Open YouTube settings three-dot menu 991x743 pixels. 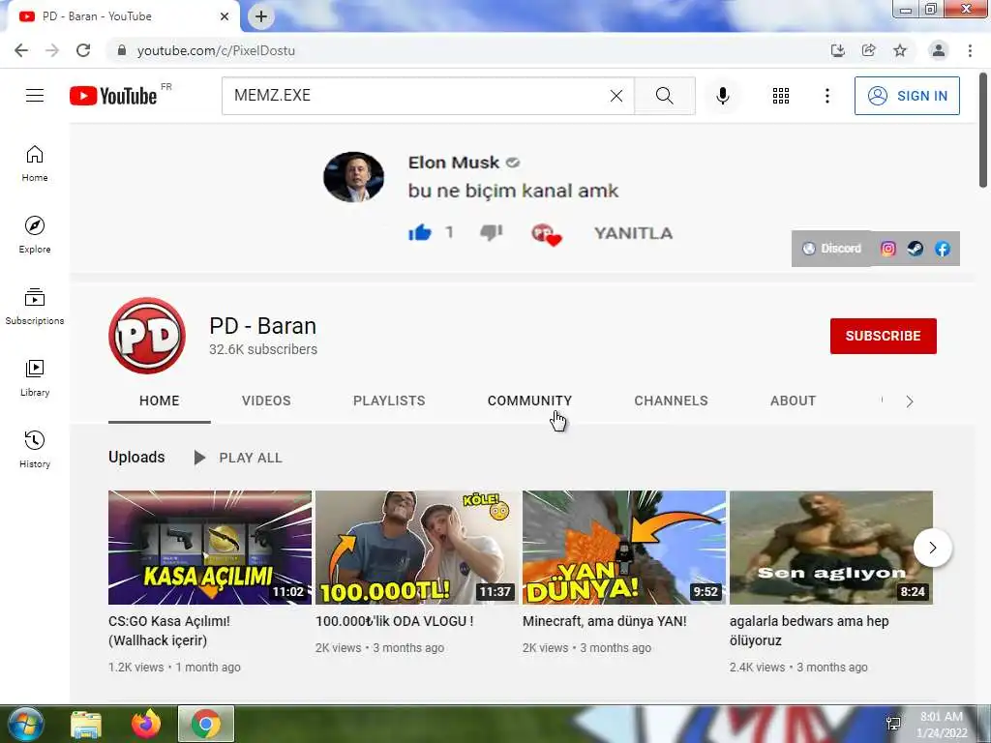tap(826, 96)
